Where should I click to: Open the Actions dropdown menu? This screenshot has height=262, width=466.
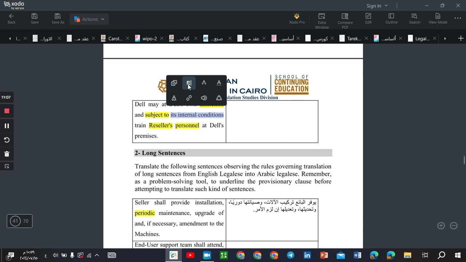point(89,19)
